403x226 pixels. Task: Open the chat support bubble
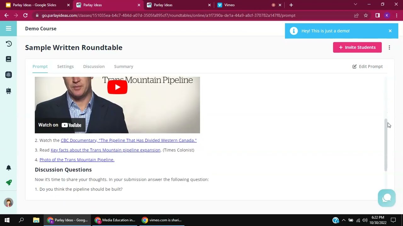click(x=387, y=198)
